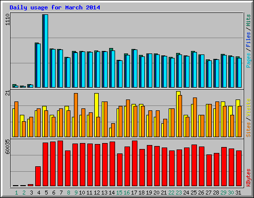The height and width of the screenshot is (198, 254).
Task: Click the day label '27'
Action: 208,193
